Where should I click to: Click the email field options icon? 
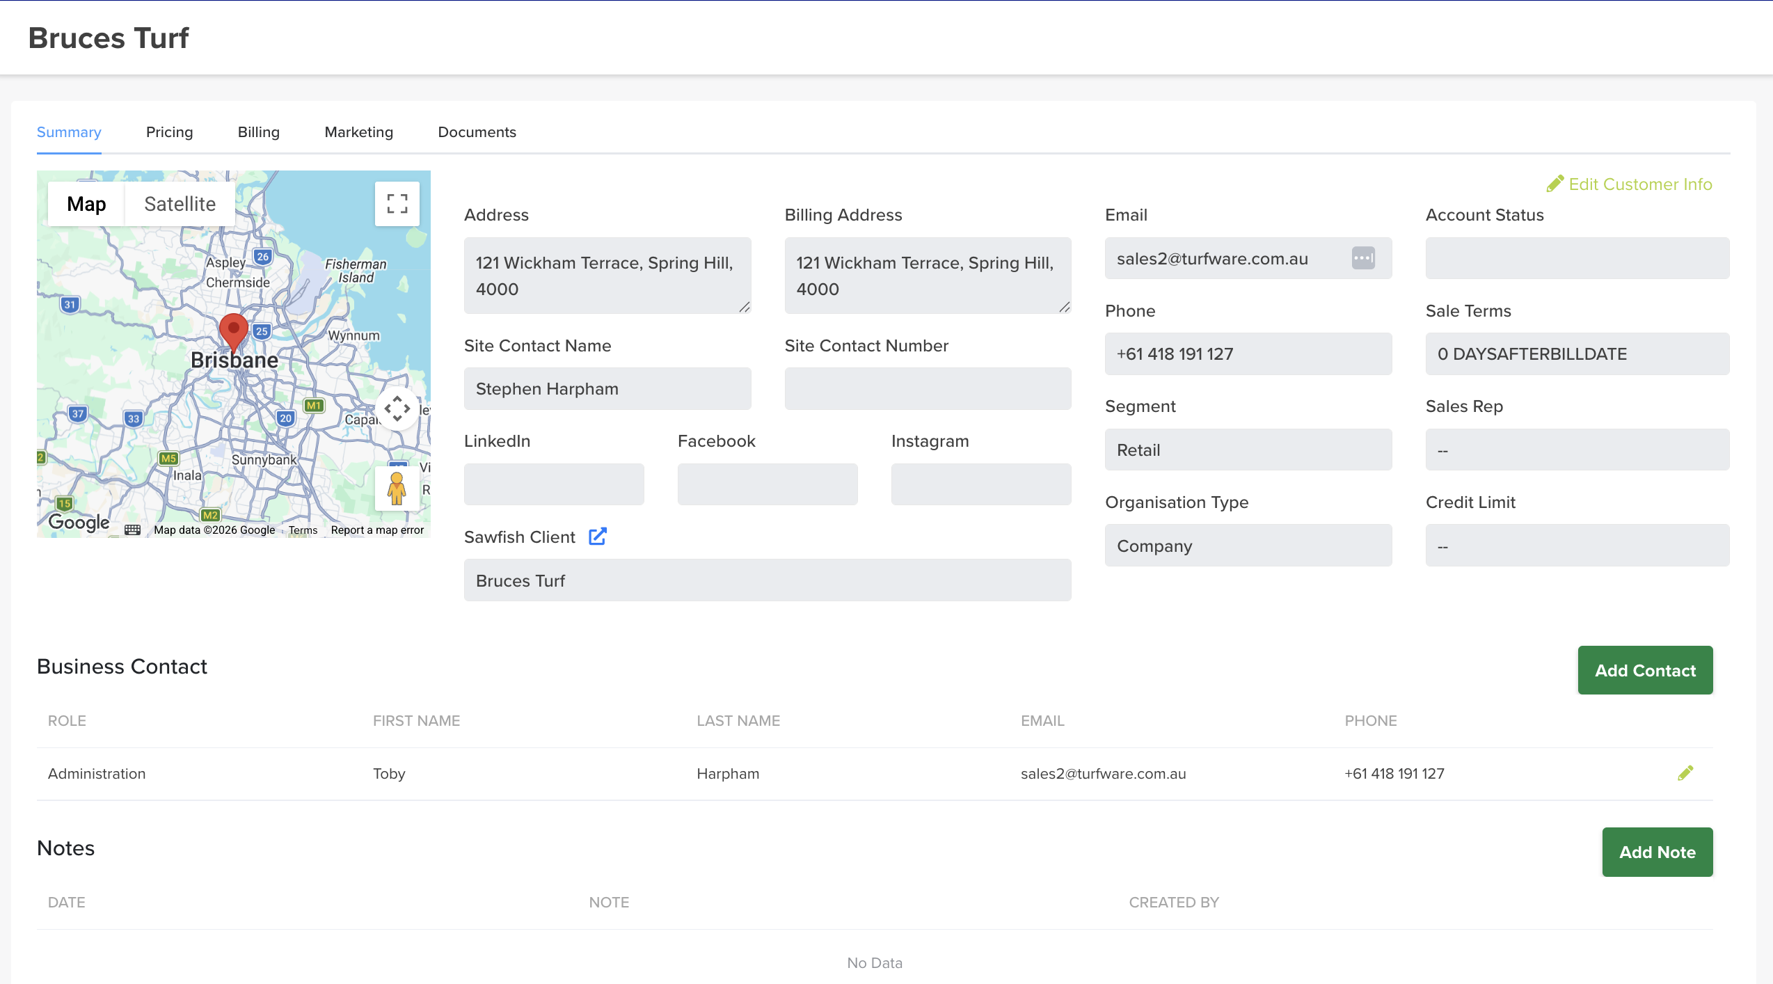[1363, 258]
